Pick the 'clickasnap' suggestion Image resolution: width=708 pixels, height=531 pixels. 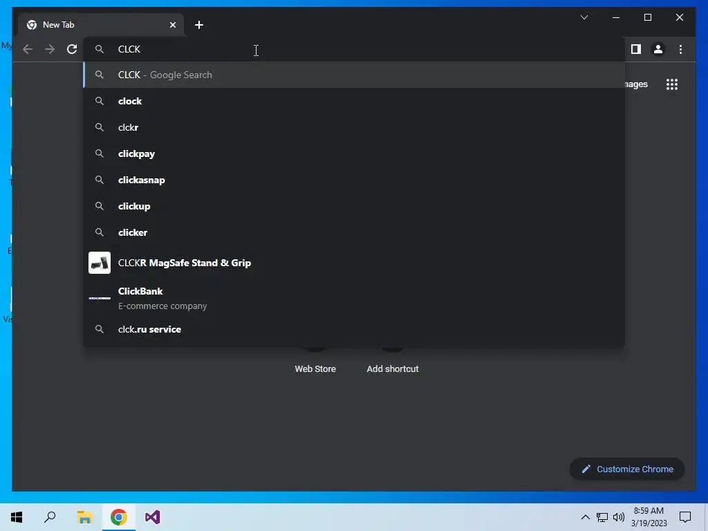(354, 180)
